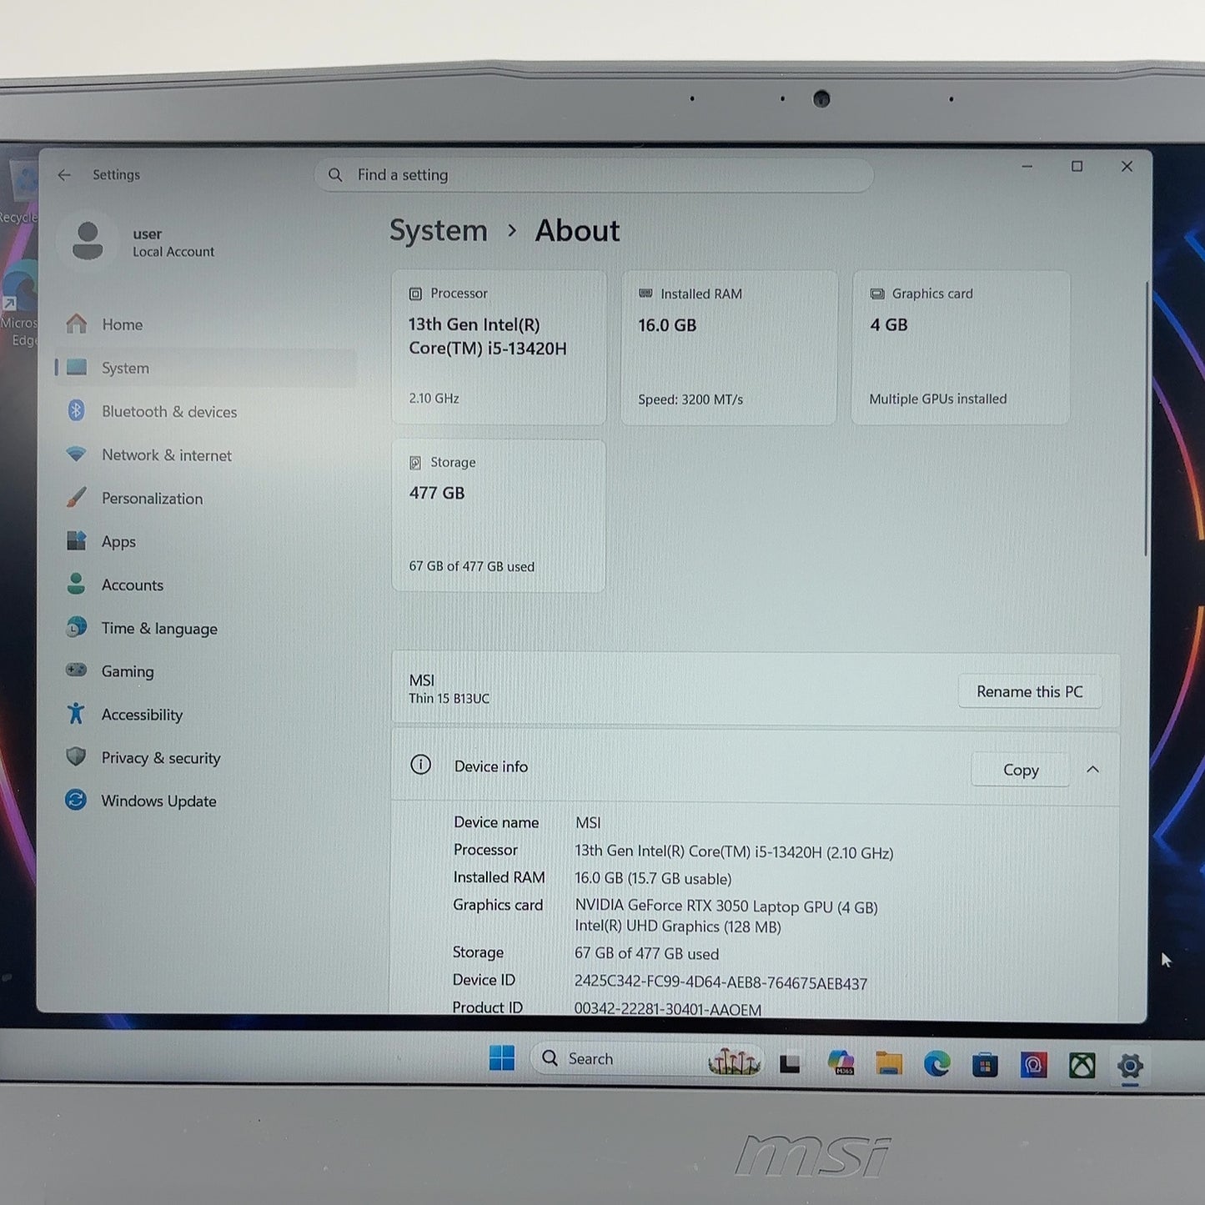1205x1205 pixels.
Task: Launch Microsoft Edge from taskbar
Action: [936, 1064]
